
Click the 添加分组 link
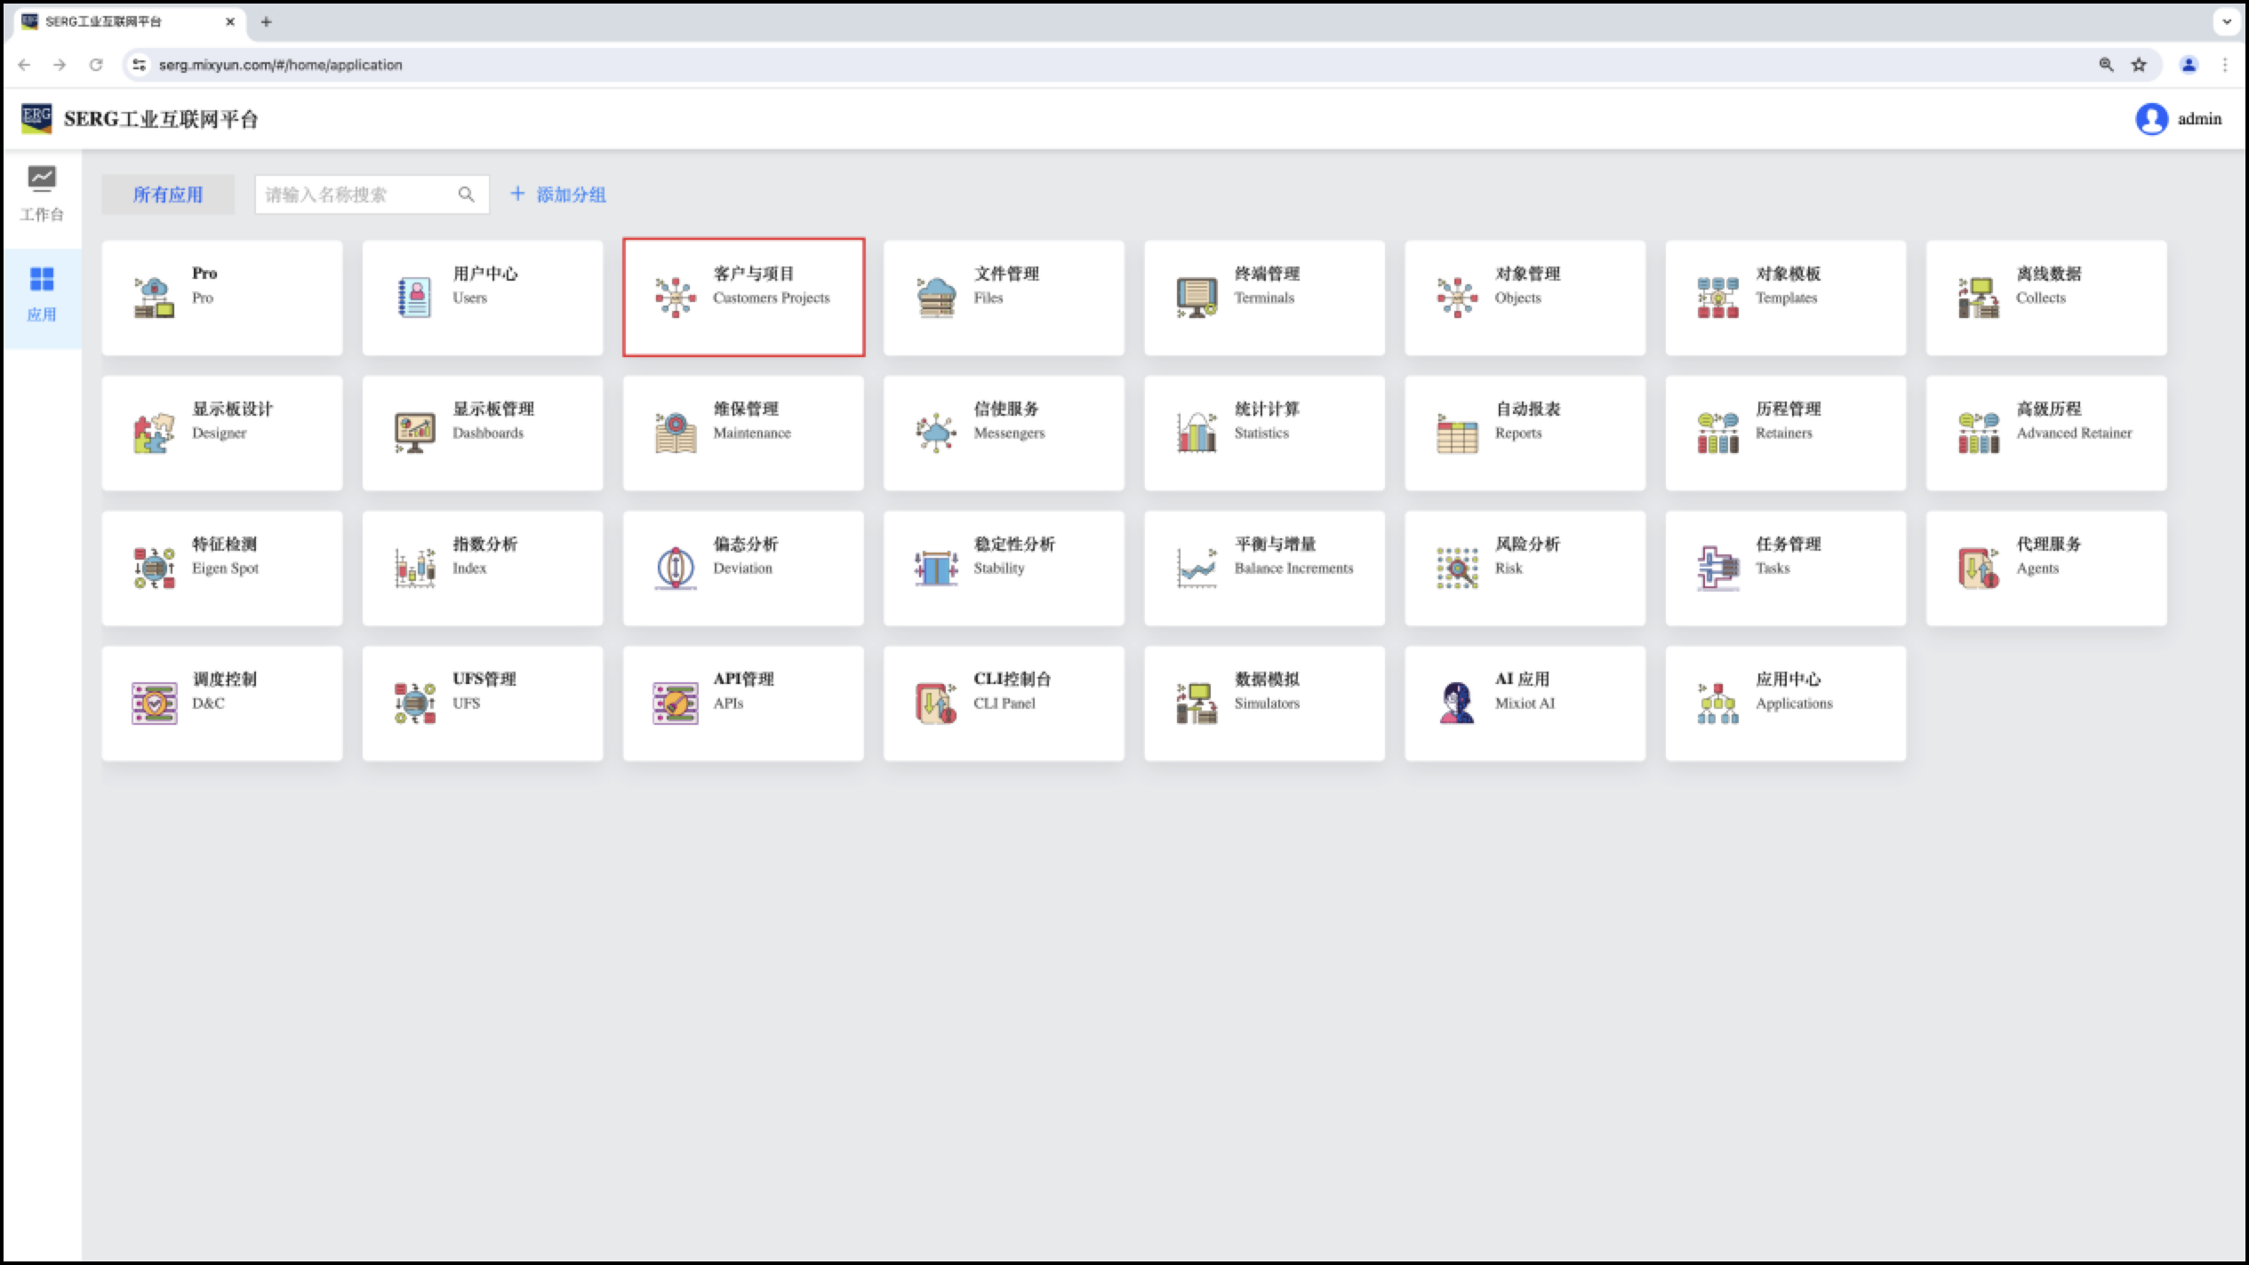point(558,195)
